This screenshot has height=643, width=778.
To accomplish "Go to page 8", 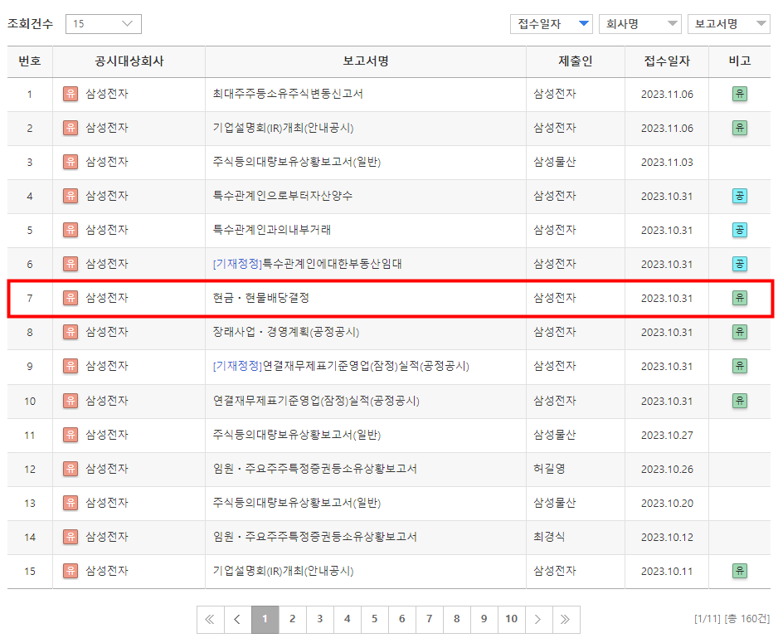I will [456, 619].
